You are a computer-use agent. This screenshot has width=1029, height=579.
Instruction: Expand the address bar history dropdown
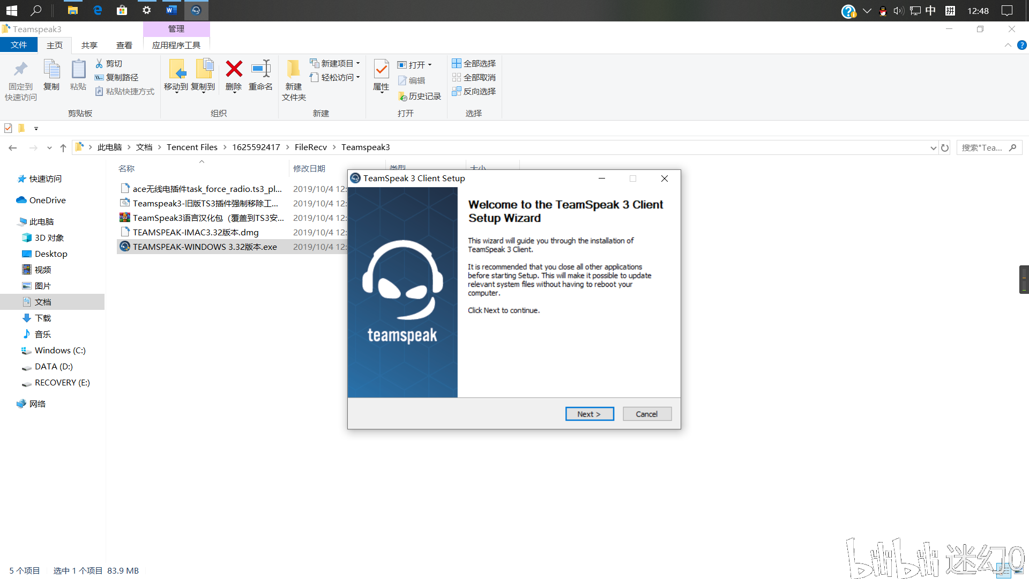coord(933,148)
